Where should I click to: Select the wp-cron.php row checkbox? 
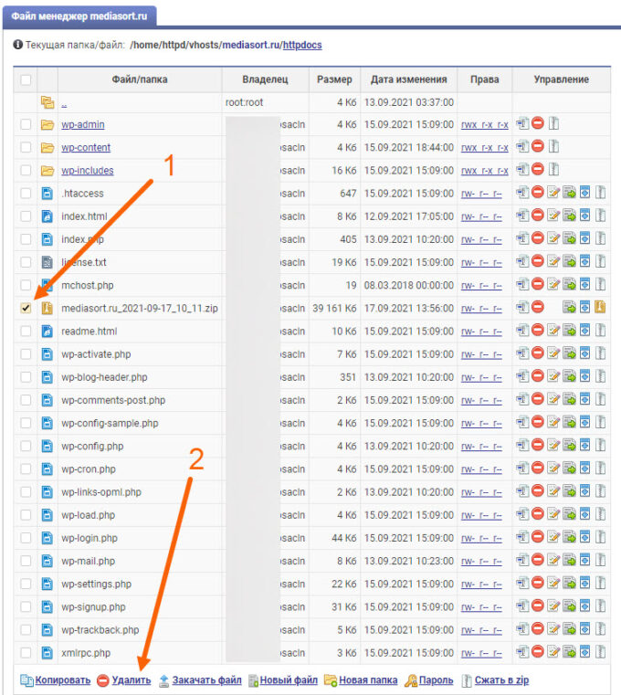pyautogui.click(x=26, y=469)
